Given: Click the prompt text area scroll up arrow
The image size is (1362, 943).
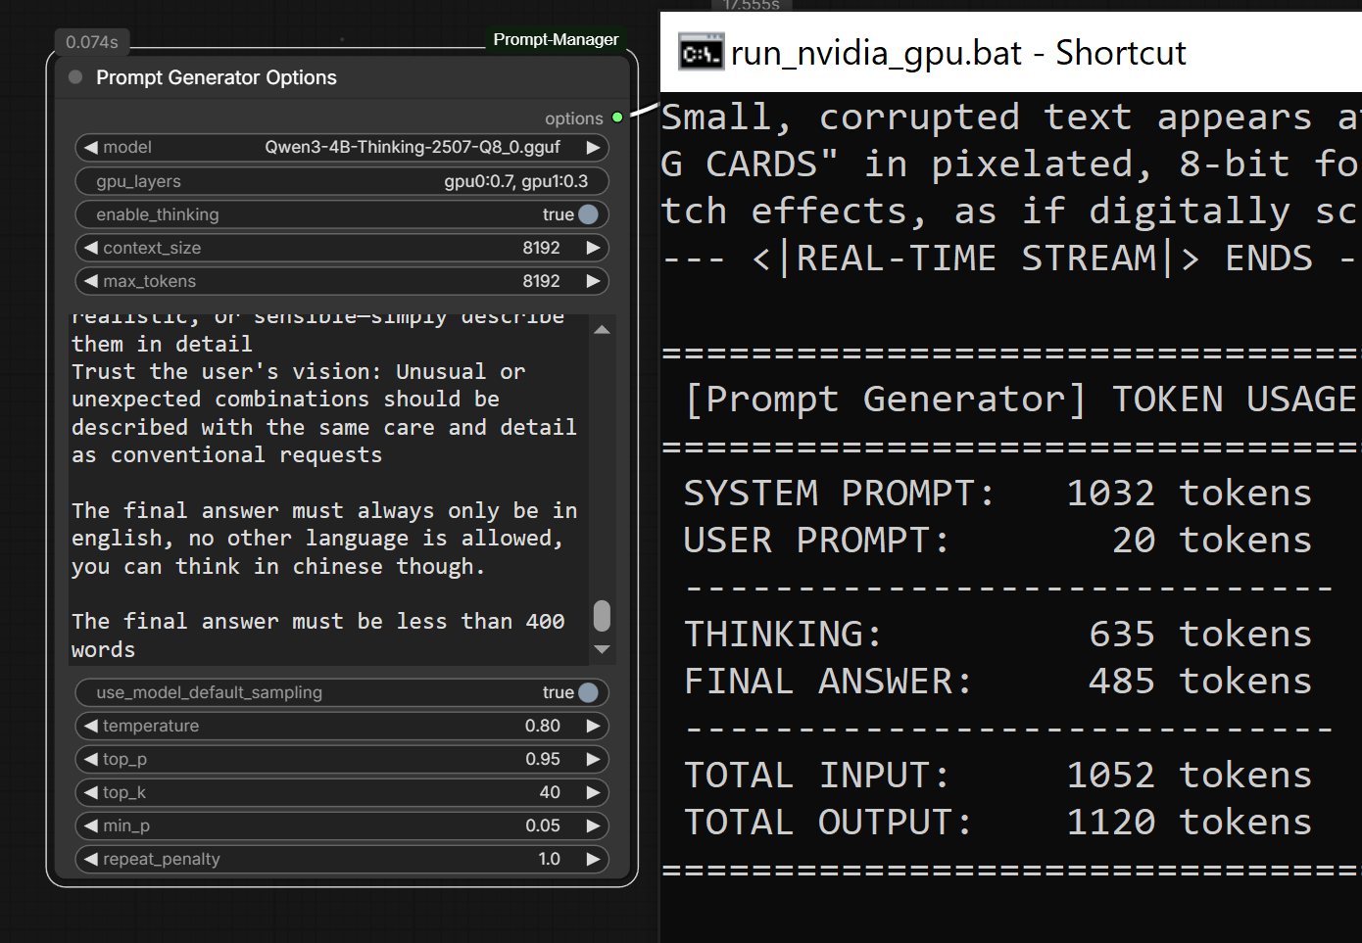Looking at the screenshot, I should point(603,330).
